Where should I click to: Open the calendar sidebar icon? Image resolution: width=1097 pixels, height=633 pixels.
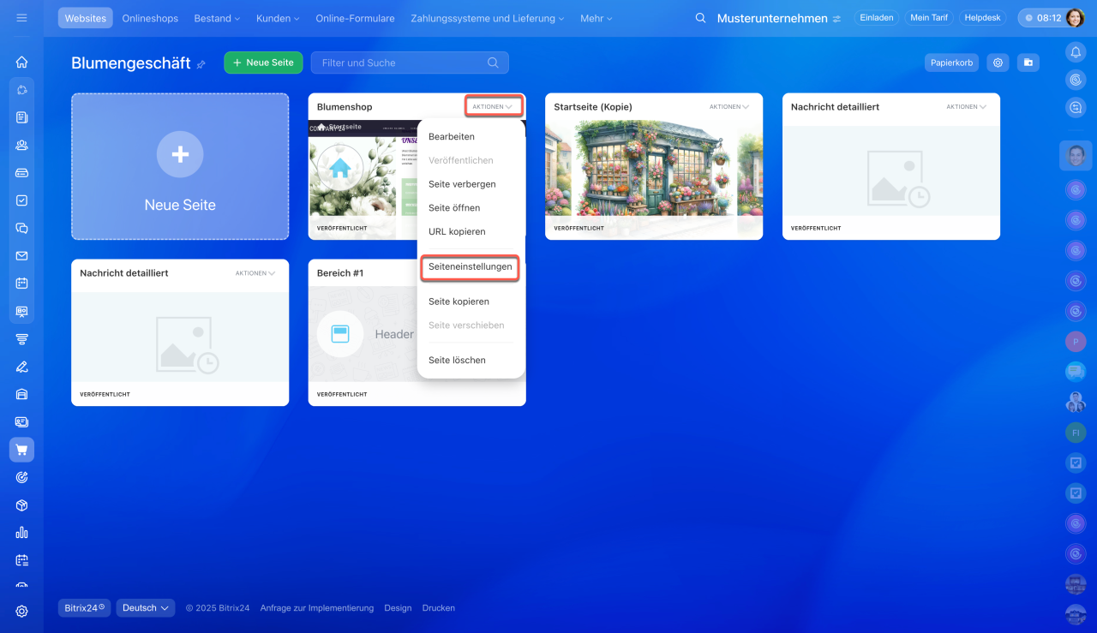pos(21,283)
